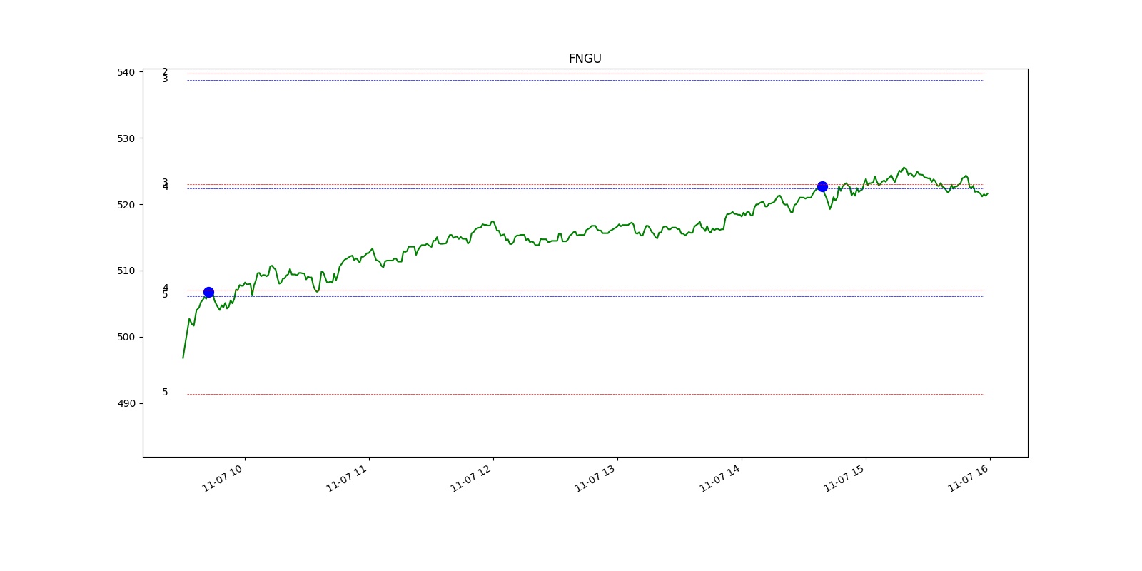1142x571 pixels.
Task: Click the blue marker dot near 507
Action: (x=208, y=292)
